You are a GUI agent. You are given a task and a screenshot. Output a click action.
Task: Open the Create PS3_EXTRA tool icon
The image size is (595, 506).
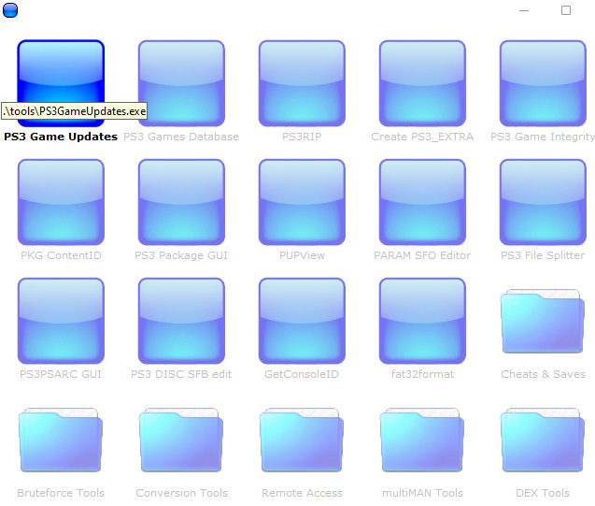point(422,83)
